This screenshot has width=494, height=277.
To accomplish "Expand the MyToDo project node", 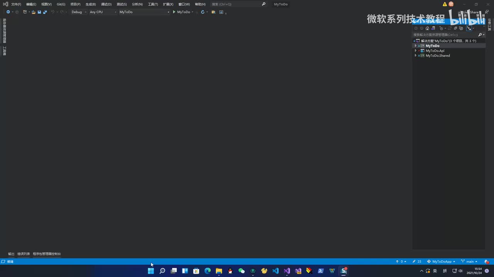I will point(415,46).
